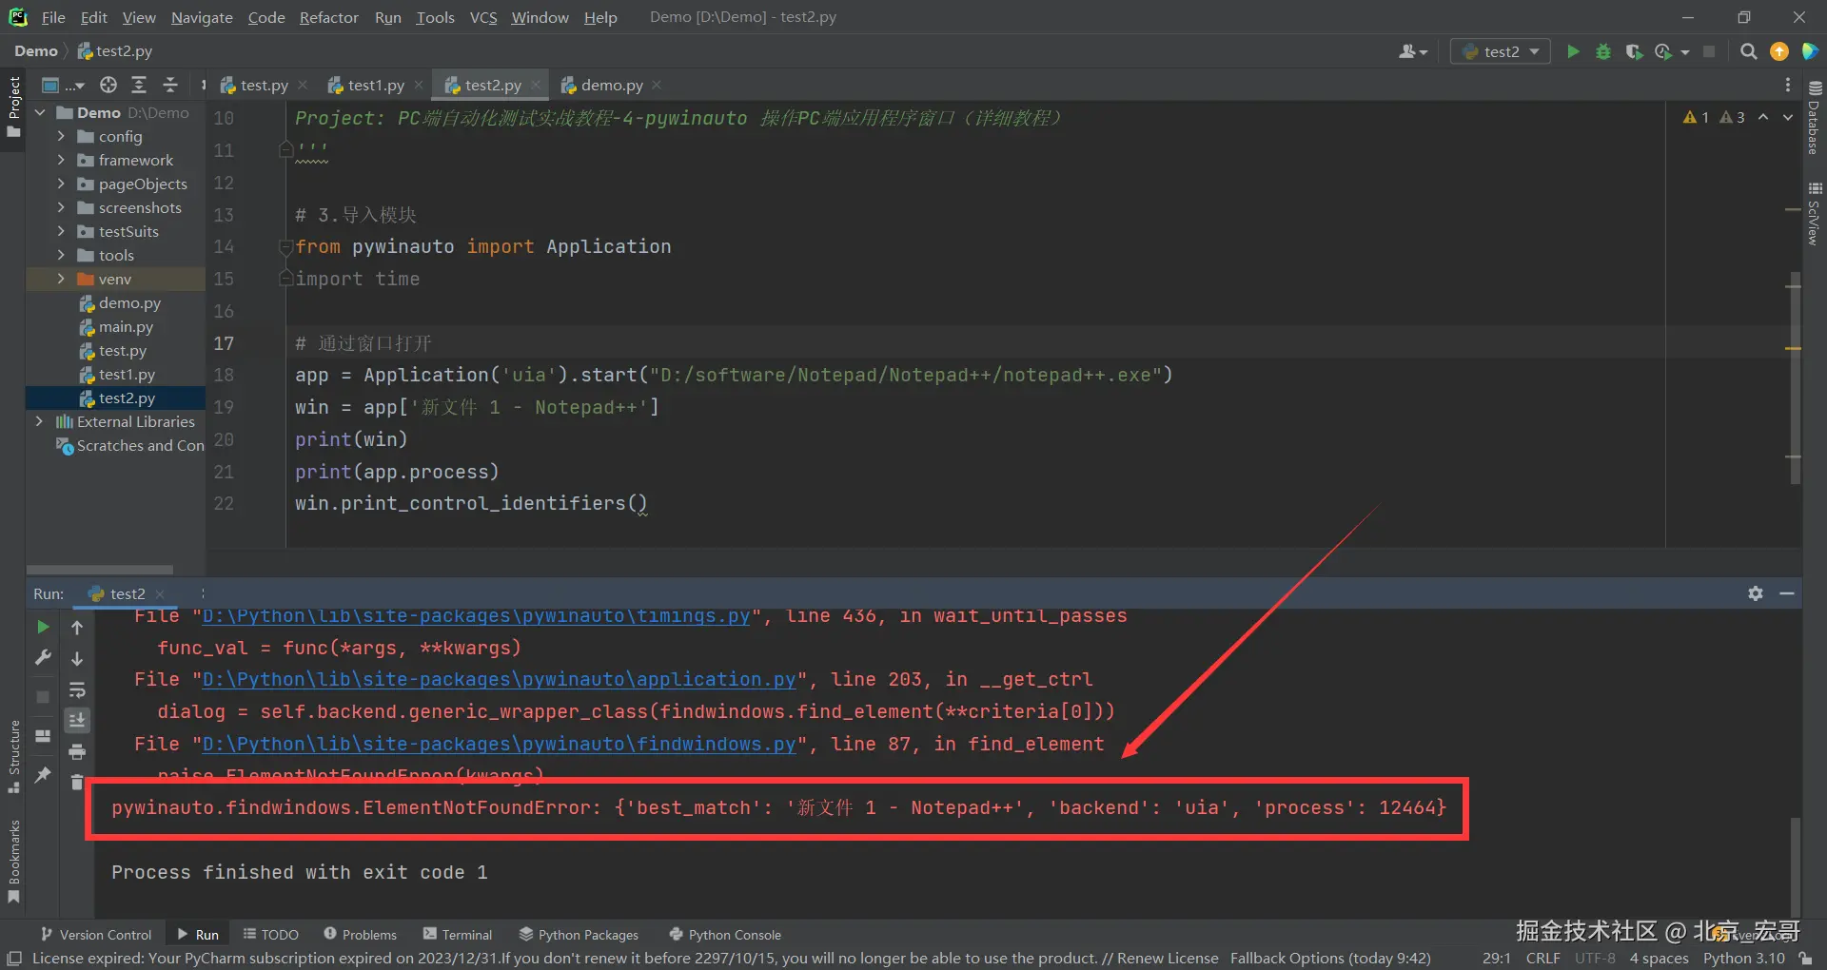Expand the framework folder
The image size is (1827, 970).
tap(61, 160)
